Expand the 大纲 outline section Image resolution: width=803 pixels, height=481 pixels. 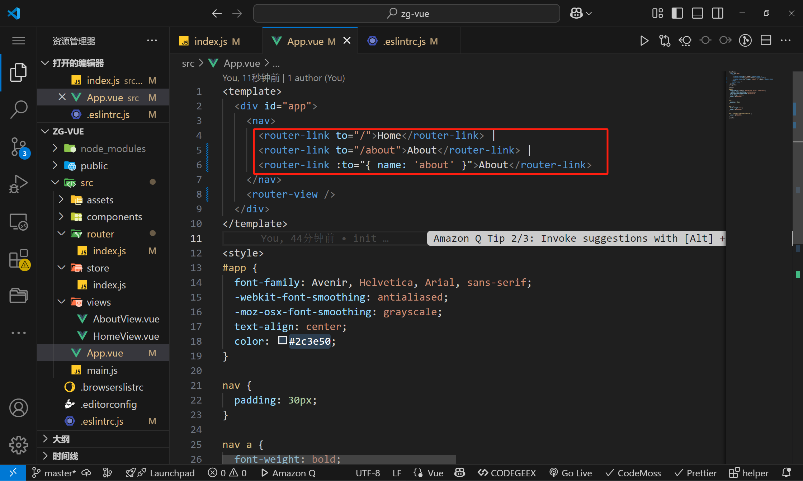pos(61,439)
